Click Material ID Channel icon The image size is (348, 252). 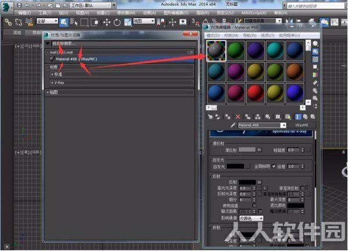[278, 117]
